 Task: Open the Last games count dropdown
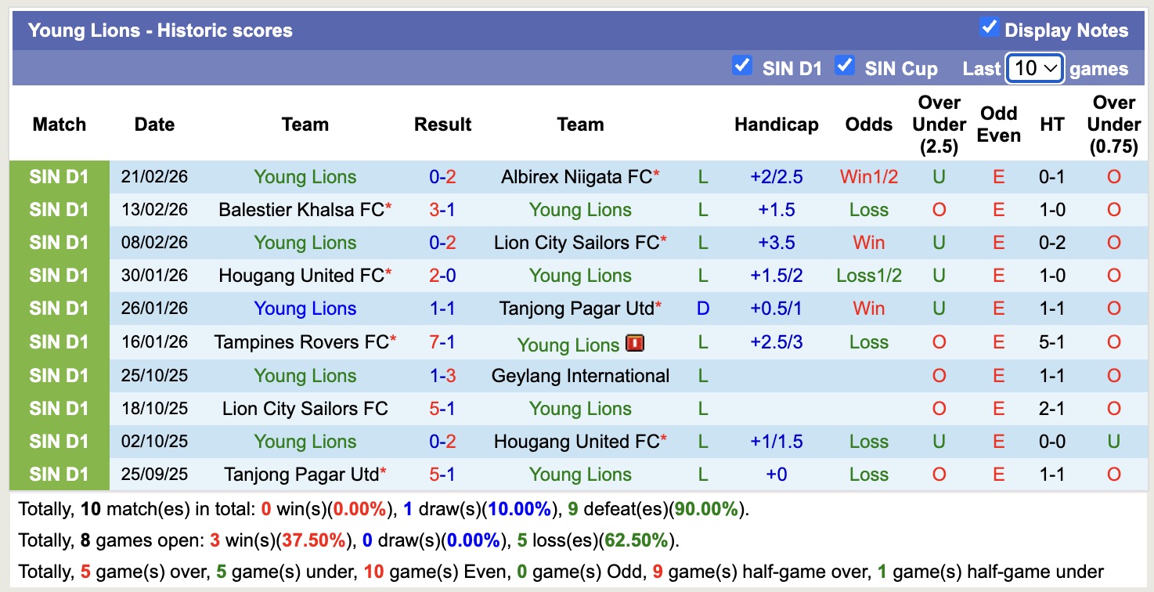pos(1034,68)
